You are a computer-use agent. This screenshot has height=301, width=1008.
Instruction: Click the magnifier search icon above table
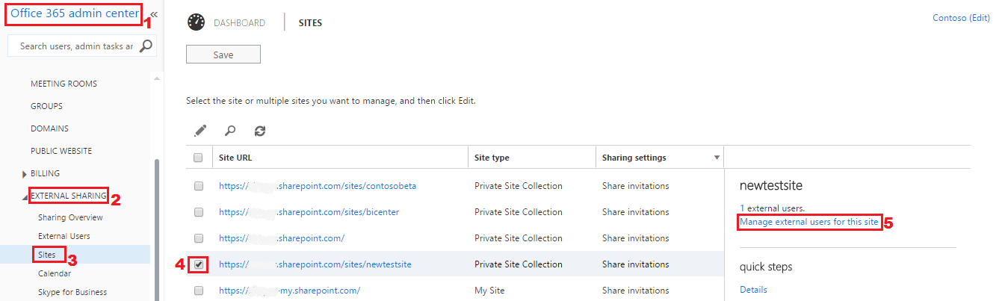(230, 131)
